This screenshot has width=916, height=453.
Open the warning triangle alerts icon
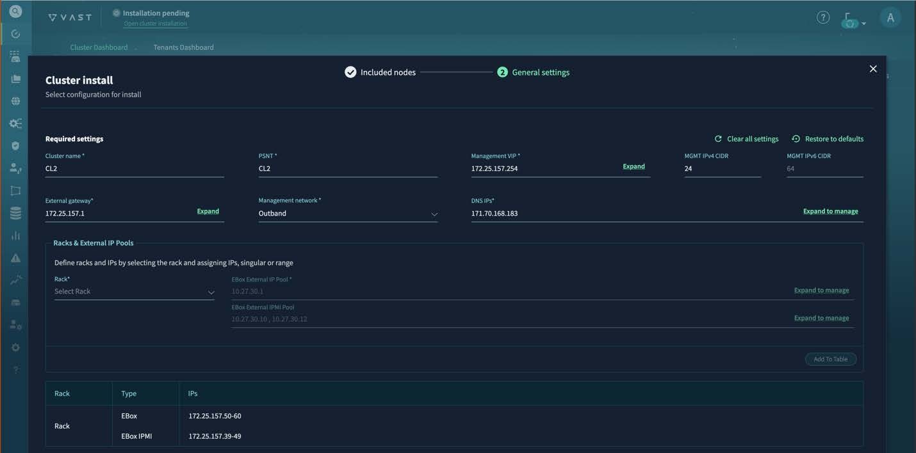coord(15,258)
